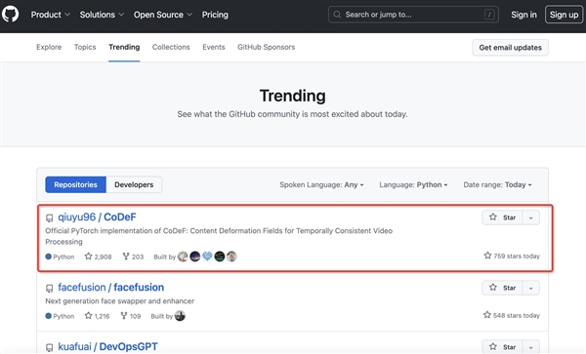Click the star count icon for CoDeF
The image size is (586, 354).
(88, 256)
